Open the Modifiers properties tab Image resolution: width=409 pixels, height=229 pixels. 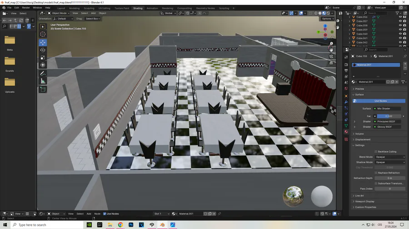click(x=346, y=102)
